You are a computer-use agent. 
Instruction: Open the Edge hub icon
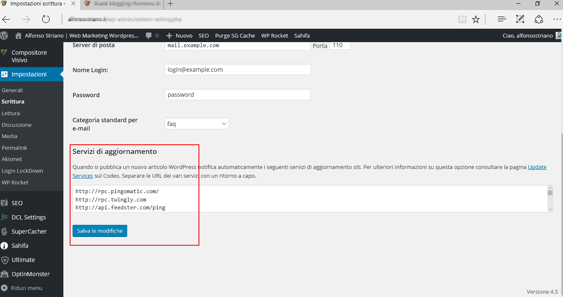[502, 19]
